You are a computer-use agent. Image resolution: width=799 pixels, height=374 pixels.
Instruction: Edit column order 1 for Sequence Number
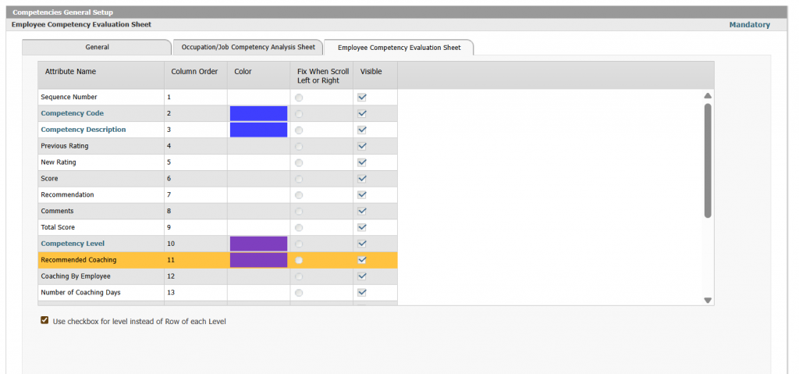point(196,97)
